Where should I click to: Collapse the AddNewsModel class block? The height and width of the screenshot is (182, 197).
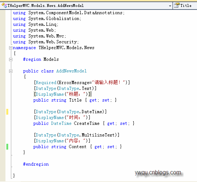(x=11, y=71)
